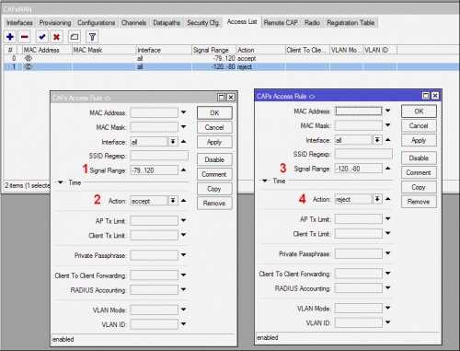This screenshot has width=460, height=351.
Task: Open the Channels tab
Action: click(x=133, y=23)
